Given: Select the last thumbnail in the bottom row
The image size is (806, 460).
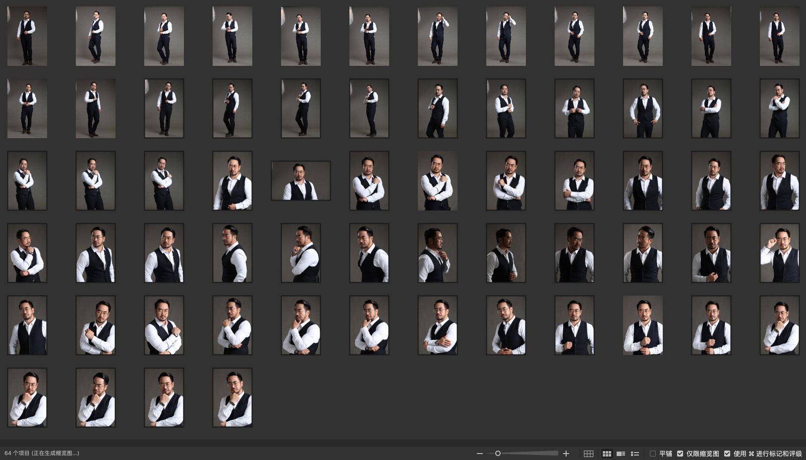Looking at the screenshot, I should 232,398.
